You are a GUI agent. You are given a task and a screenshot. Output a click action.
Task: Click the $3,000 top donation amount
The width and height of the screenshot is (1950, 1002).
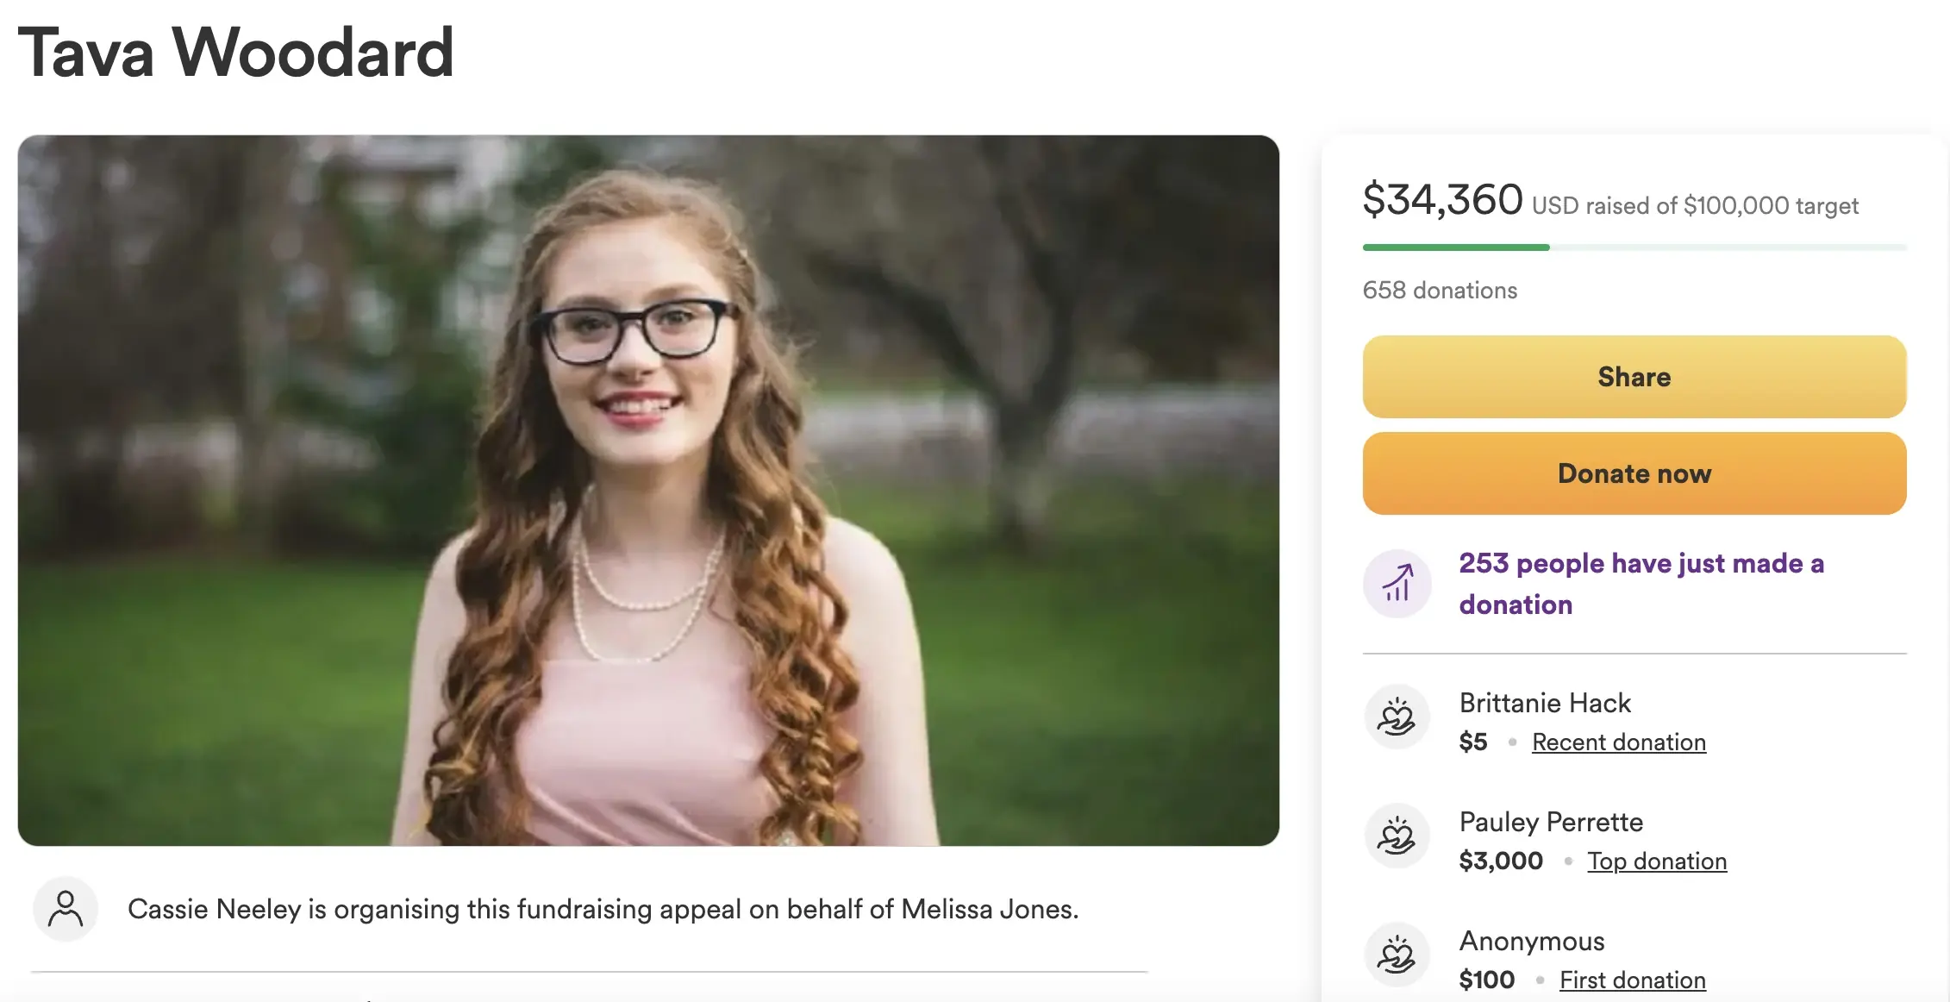(1501, 861)
